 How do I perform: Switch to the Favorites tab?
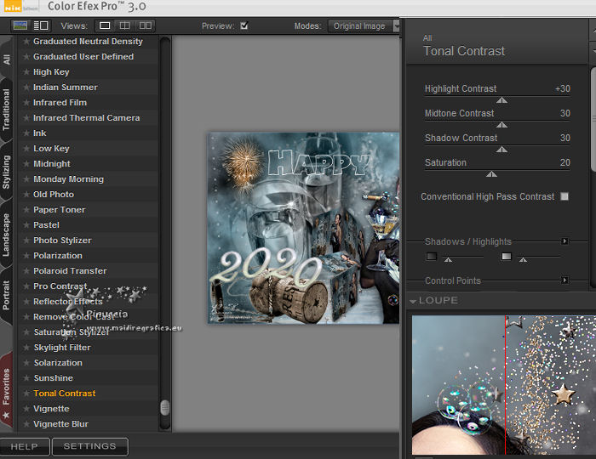[x=7, y=391]
